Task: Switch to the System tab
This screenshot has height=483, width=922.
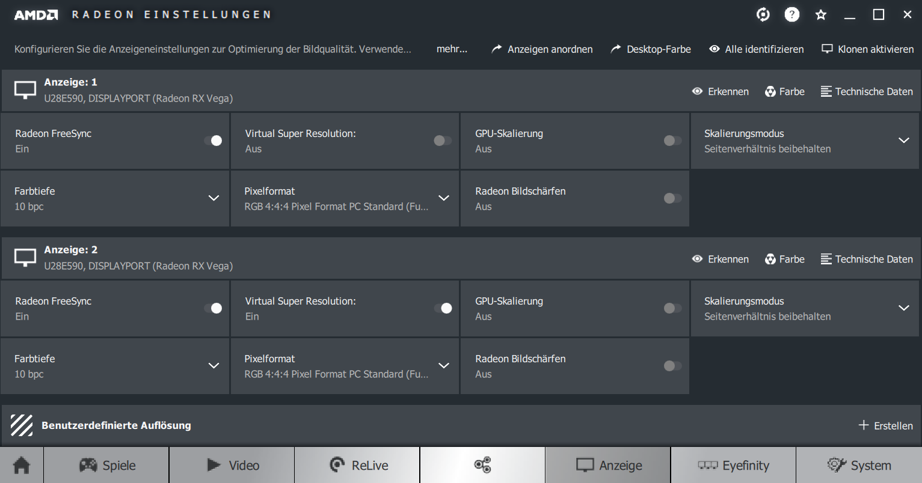Action: [x=859, y=465]
